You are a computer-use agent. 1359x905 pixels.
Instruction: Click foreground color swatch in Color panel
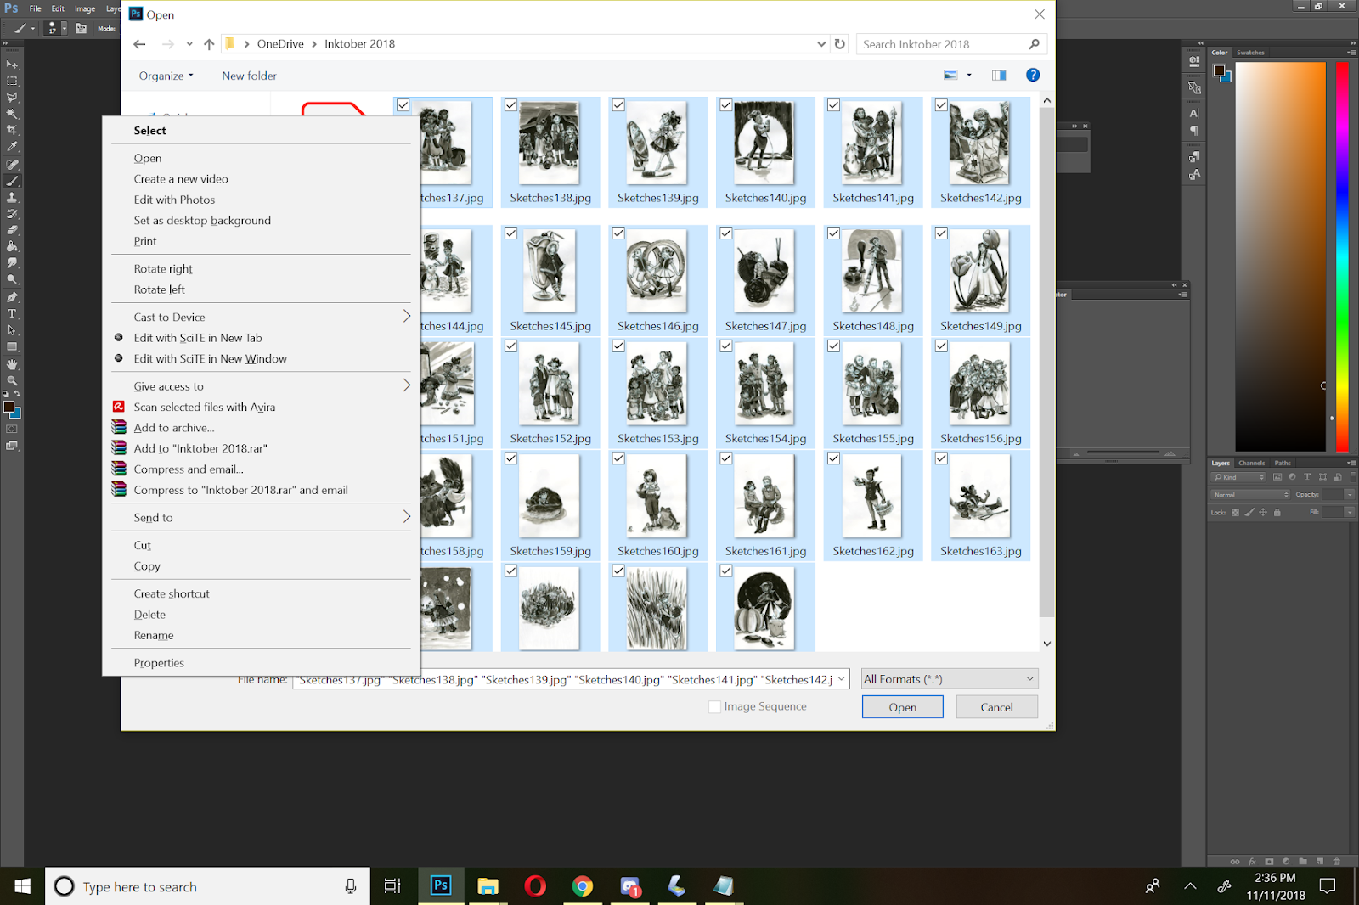point(1220,70)
